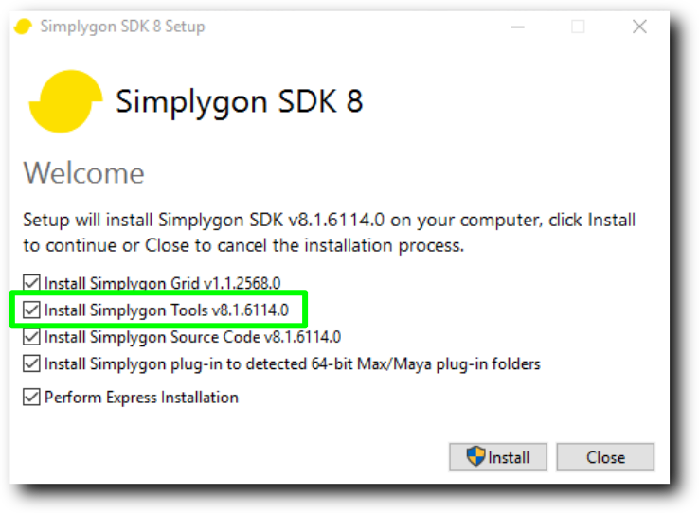Click the 'Simplygon SDK 8 Setup' title bar text

coord(122,27)
